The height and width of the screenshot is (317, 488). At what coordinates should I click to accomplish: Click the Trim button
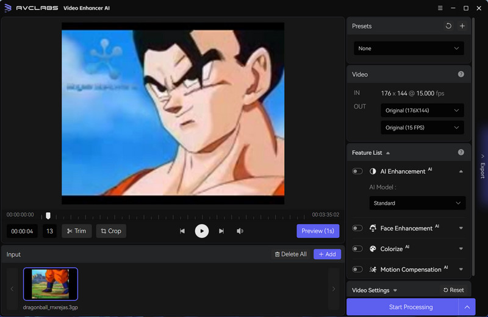[77, 231]
